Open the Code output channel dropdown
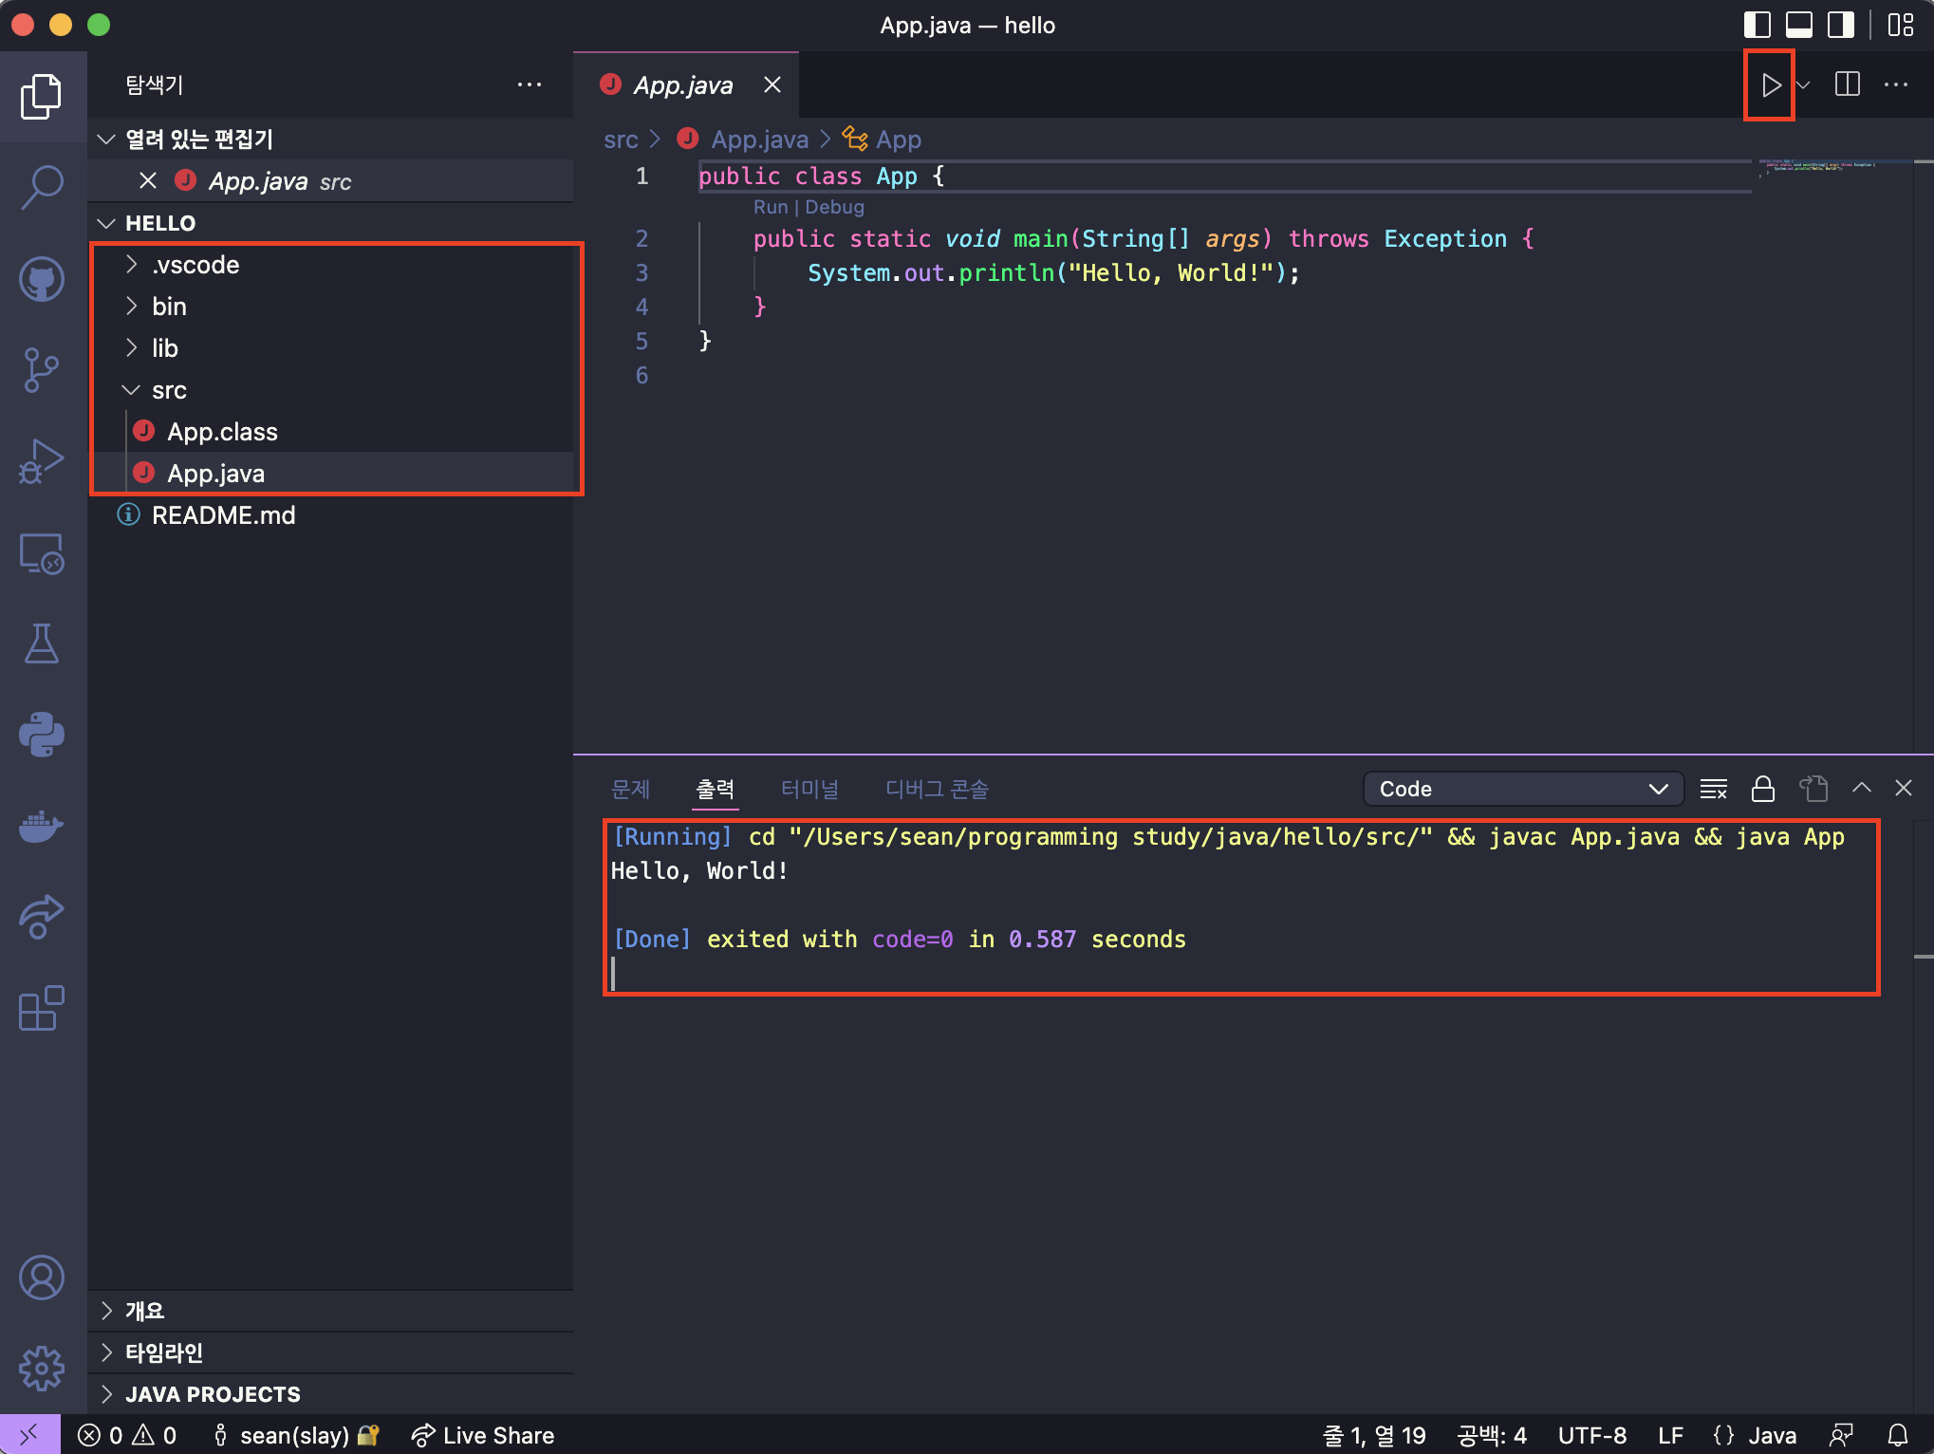This screenshot has width=1934, height=1454. (1522, 789)
